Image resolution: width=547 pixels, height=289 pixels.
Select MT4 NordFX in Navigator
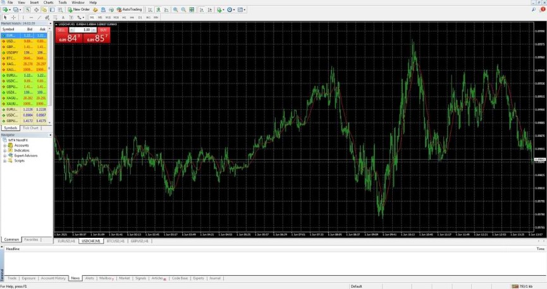click(x=18, y=140)
